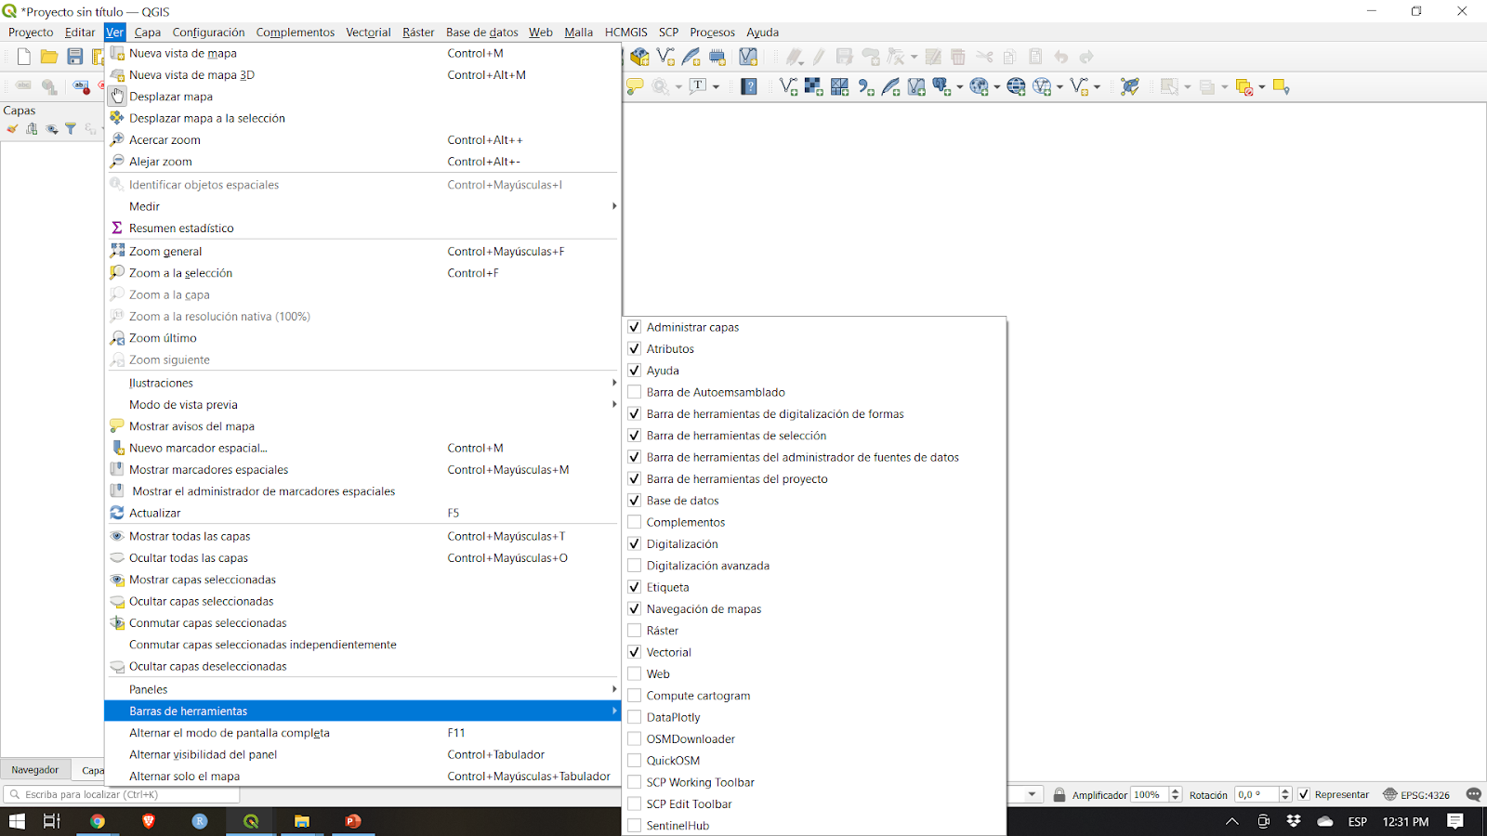1487x836 pixels.
Task: Expand the Ilustraciones submenu
Action: point(362,383)
